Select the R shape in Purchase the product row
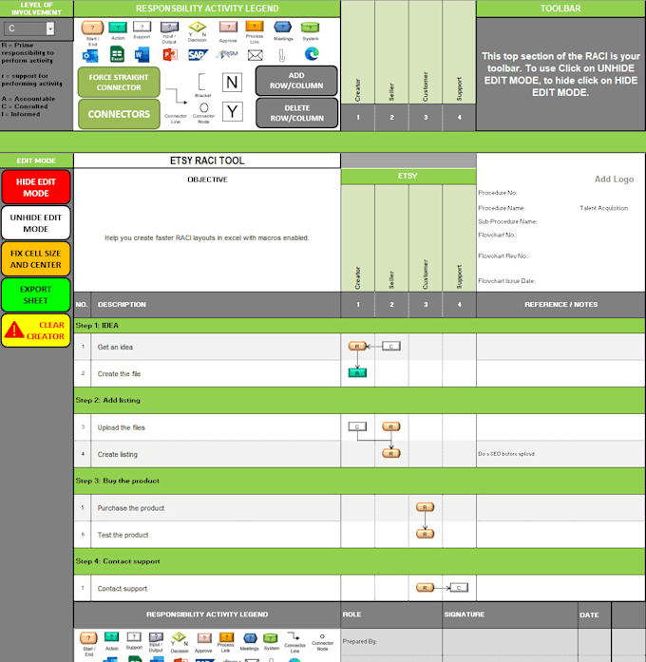The image size is (646, 662). (x=425, y=507)
